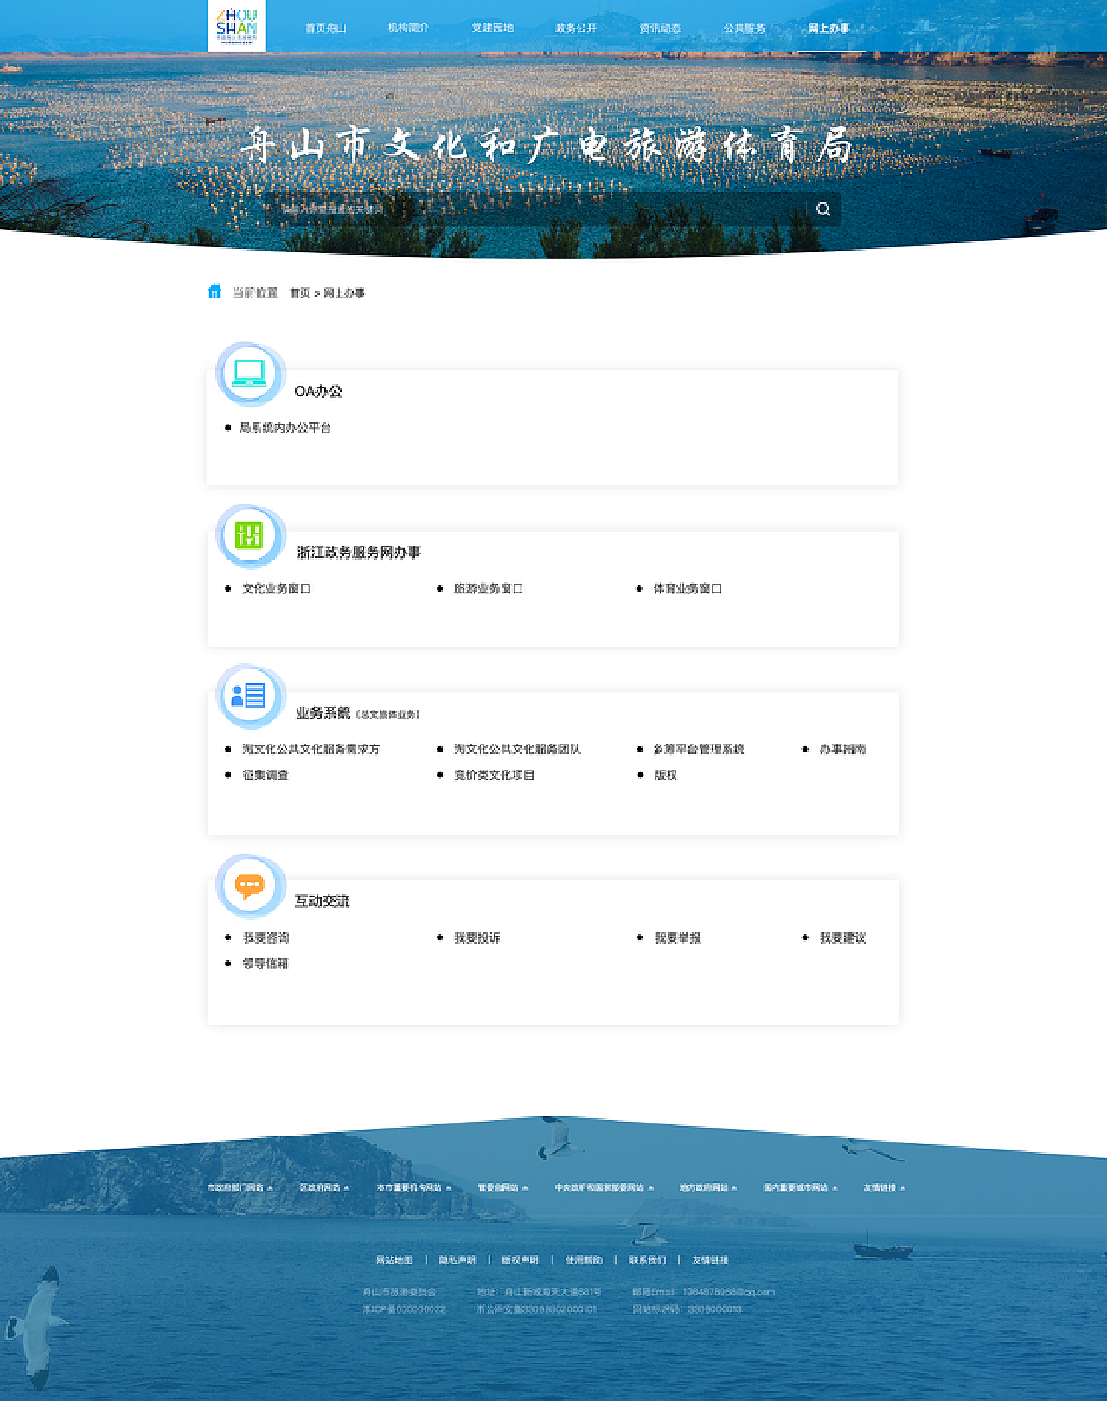The height and width of the screenshot is (1401, 1107).
Task: Open 我要投诉 link
Action: (477, 937)
